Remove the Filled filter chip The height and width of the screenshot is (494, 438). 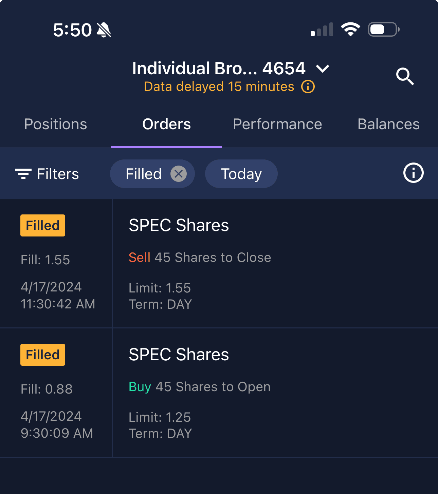[179, 174]
